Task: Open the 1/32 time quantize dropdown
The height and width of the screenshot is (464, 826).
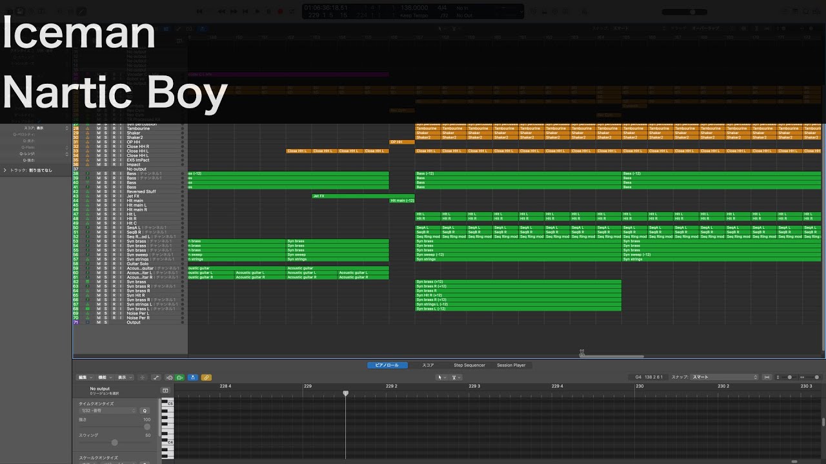Action: [x=108, y=411]
